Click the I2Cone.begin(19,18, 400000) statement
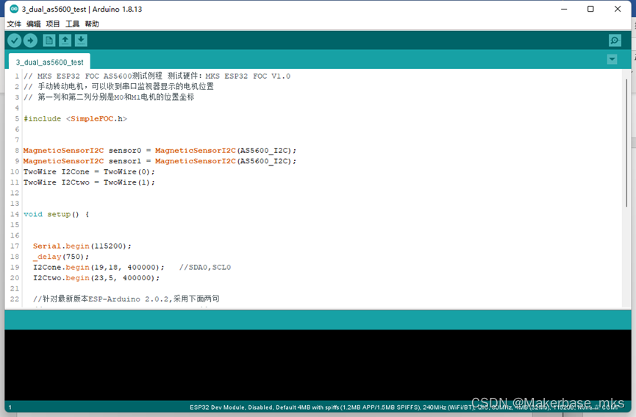 point(99,267)
